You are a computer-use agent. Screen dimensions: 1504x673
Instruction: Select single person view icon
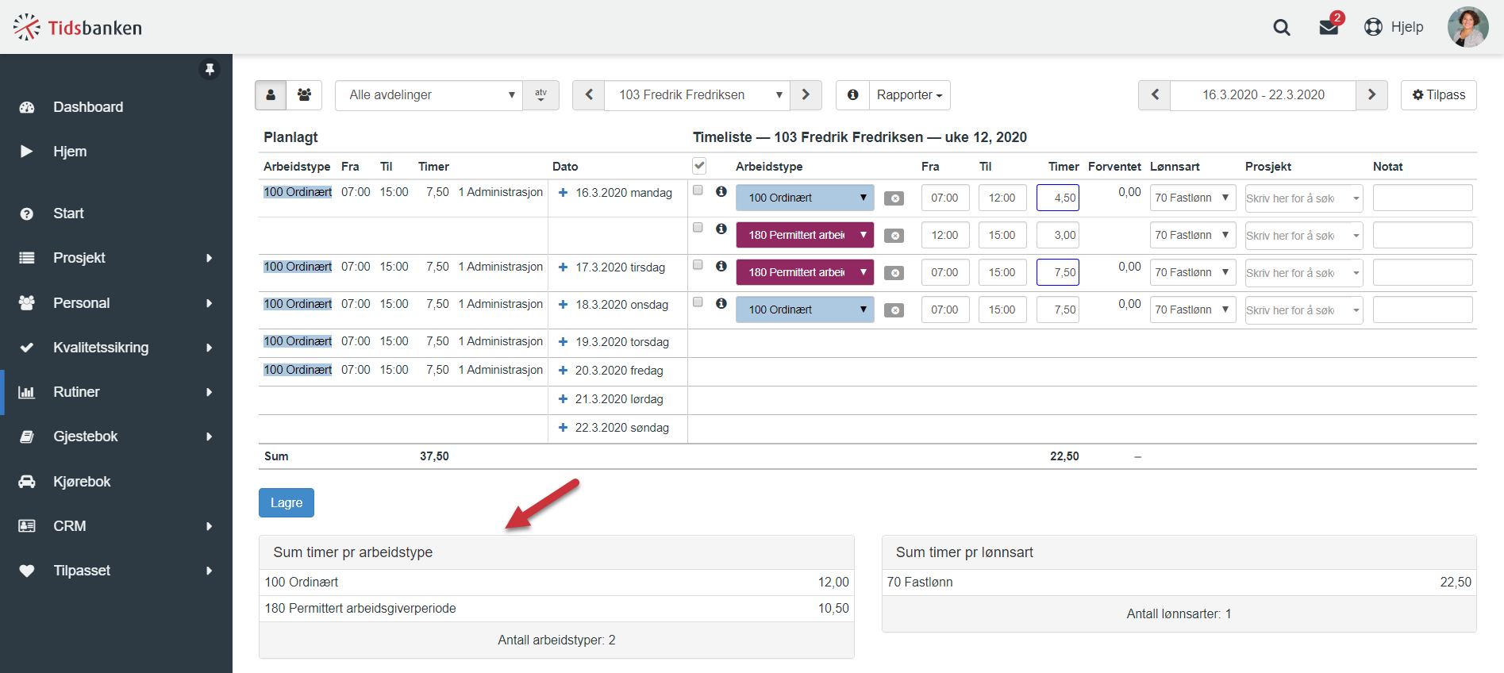pyautogui.click(x=271, y=95)
